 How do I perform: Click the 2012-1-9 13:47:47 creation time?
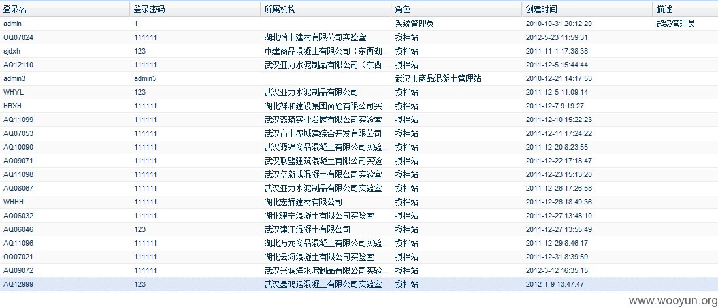555,285
